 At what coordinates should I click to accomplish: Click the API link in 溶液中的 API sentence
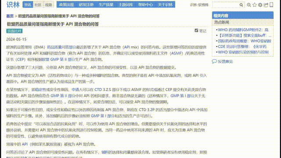point(25,144)
